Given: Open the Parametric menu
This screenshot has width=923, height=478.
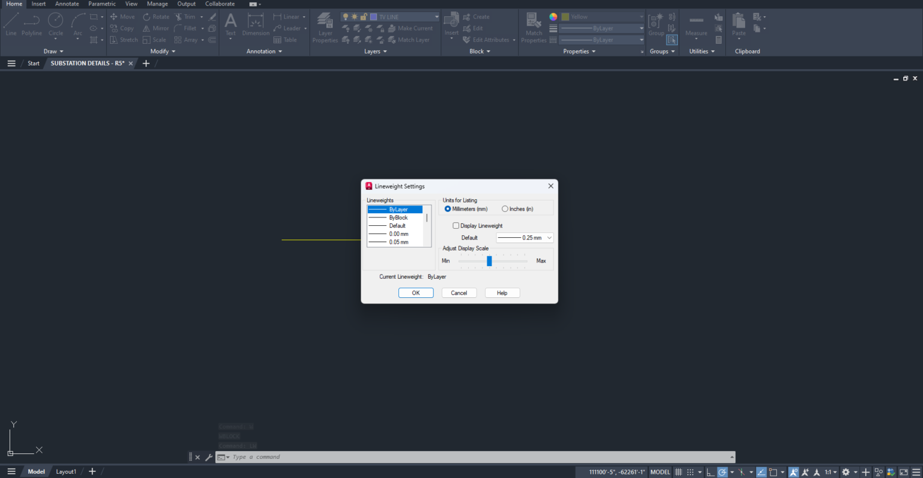Looking at the screenshot, I should click(x=102, y=4).
